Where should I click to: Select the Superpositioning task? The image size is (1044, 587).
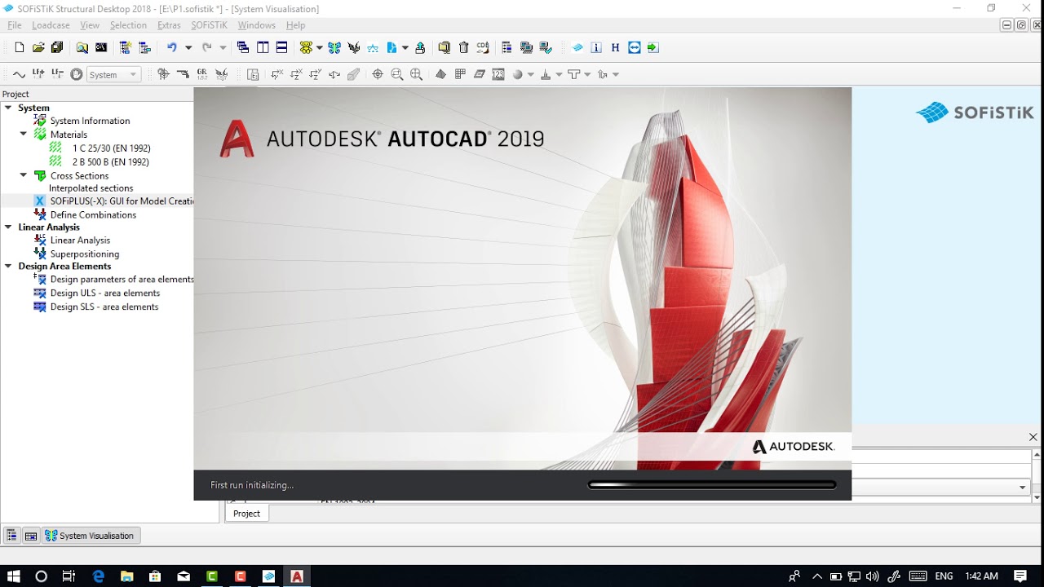pyautogui.click(x=85, y=254)
